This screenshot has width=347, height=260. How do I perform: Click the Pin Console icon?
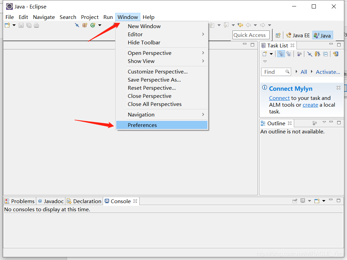click(x=295, y=201)
